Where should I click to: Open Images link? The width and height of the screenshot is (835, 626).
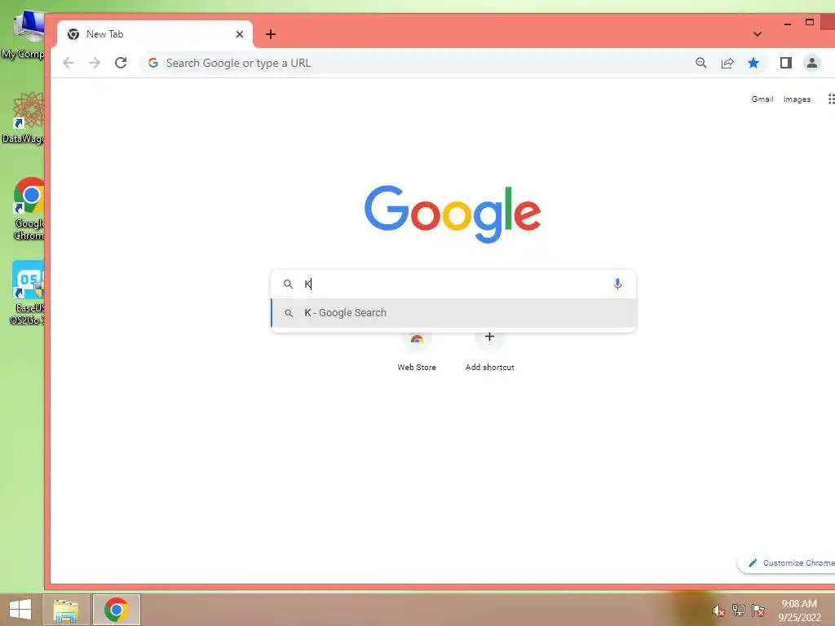tap(797, 99)
